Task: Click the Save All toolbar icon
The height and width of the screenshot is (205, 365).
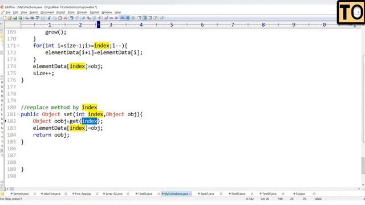Action: (21, 18)
